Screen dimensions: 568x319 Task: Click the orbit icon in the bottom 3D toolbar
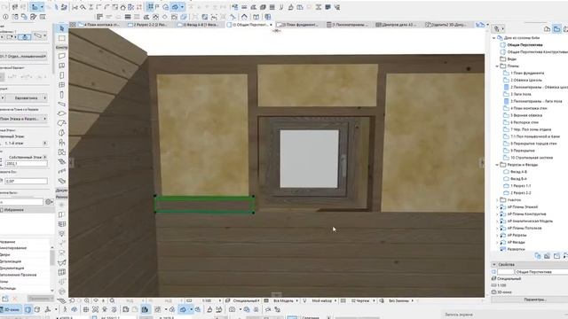(x=74, y=309)
